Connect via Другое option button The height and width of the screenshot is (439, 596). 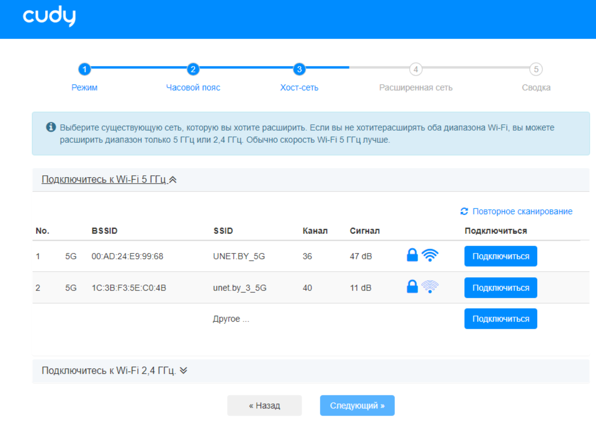[x=501, y=319]
